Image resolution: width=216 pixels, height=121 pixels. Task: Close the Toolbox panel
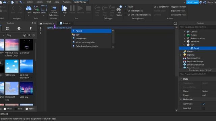tap(35, 23)
